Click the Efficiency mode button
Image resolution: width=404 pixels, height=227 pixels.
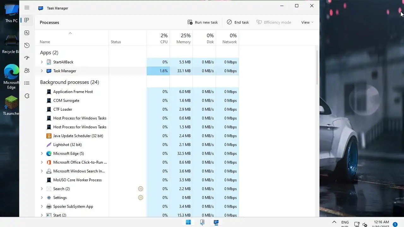click(x=274, y=22)
